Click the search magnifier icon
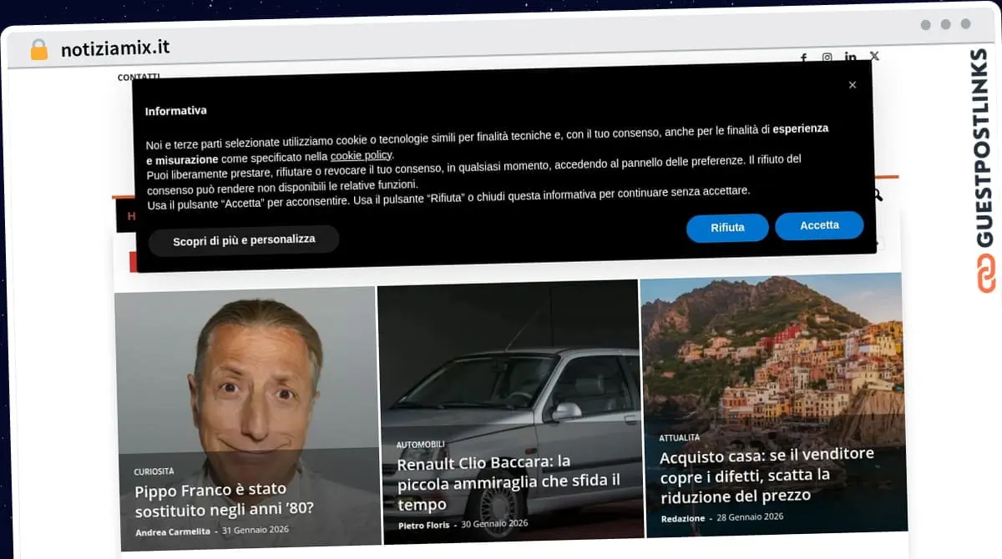Viewport: 1002px width, 559px height. pyautogui.click(x=877, y=195)
